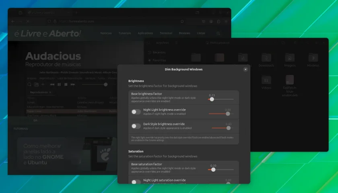Open the Imagens folder
Viewport: 338px width, 193px height.
point(290,61)
